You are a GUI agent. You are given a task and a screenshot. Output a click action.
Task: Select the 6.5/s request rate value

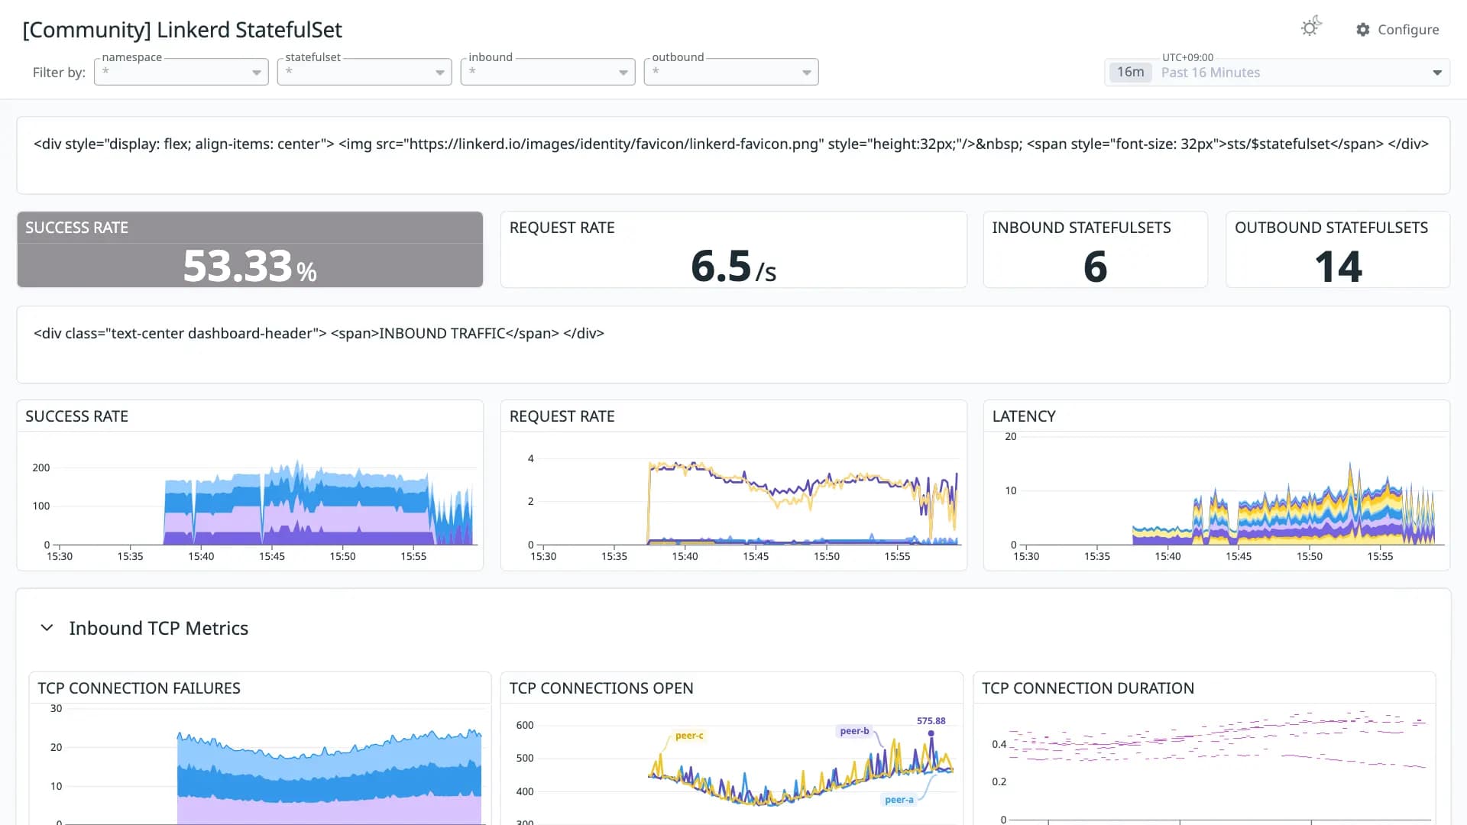pos(733,267)
